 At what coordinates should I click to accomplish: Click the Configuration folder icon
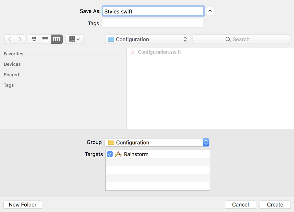pos(111,39)
